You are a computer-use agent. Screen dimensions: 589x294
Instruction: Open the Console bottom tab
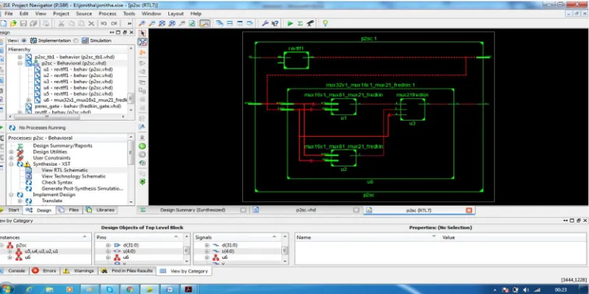click(13, 271)
